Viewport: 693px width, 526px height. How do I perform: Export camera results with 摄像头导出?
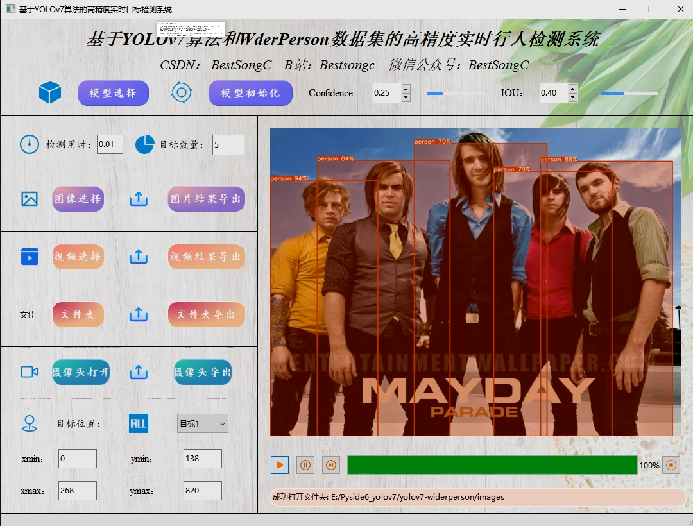(203, 372)
